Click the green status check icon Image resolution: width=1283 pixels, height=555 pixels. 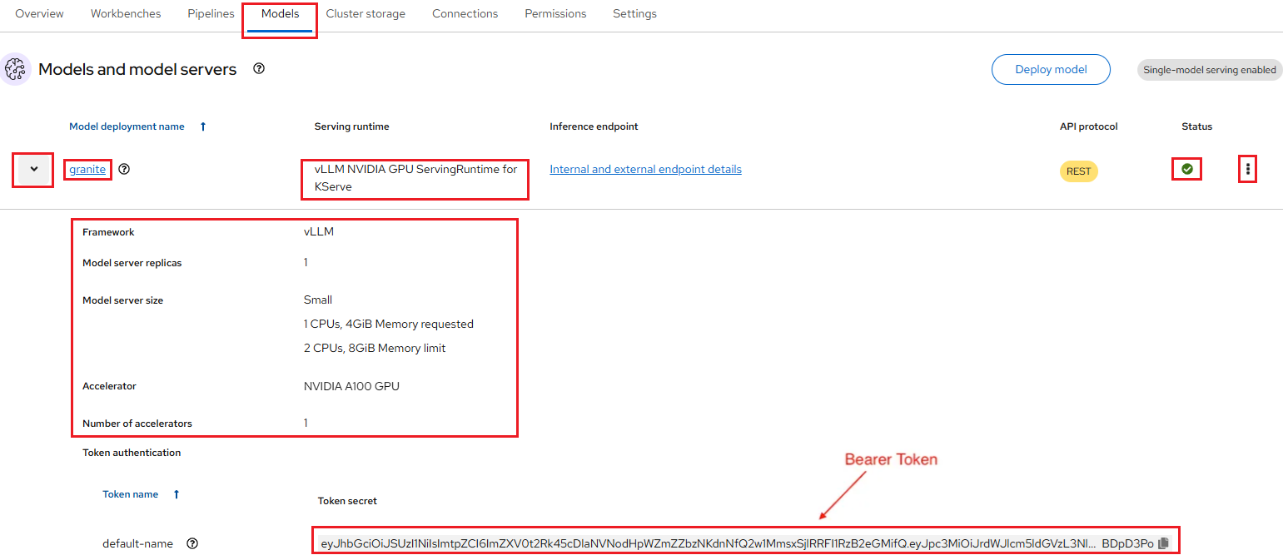(1187, 169)
